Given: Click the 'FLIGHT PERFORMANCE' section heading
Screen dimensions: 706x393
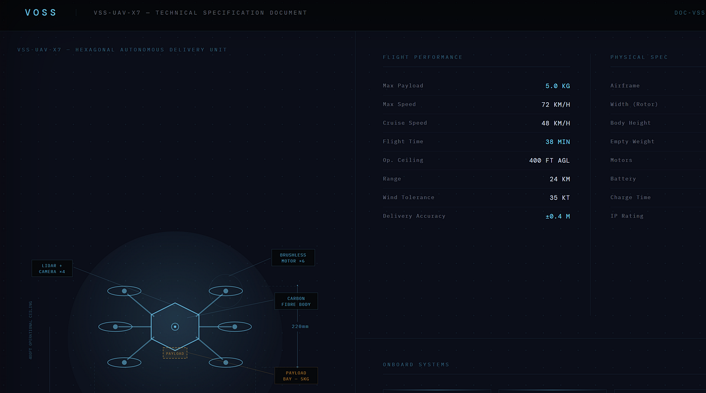Looking at the screenshot, I should (422, 58).
